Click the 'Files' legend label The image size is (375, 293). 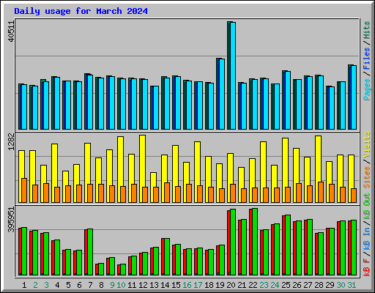click(x=367, y=59)
